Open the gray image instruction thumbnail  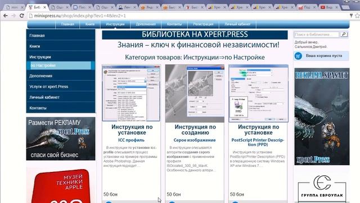tap(195, 93)
